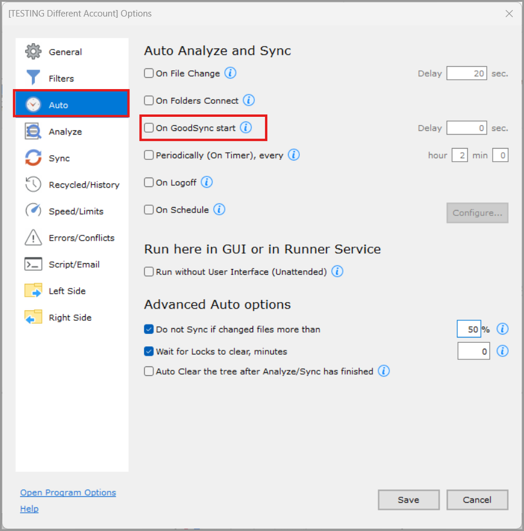Show info for Auto Clear the tree
This screenshot has width=524, height=531.
pos(384,371)
